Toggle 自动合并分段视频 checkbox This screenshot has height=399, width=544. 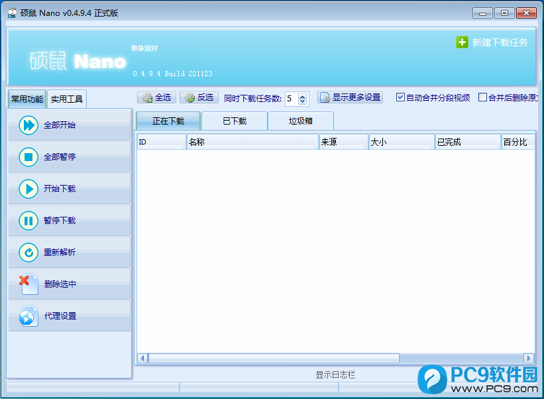click(x=400, y=97)
